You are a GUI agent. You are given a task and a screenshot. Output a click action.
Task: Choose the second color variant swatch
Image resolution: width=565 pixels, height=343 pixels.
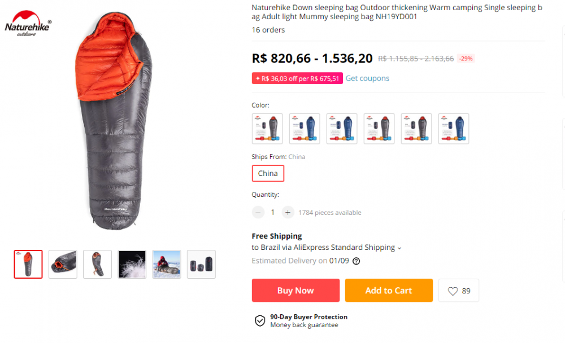point(305,129)
